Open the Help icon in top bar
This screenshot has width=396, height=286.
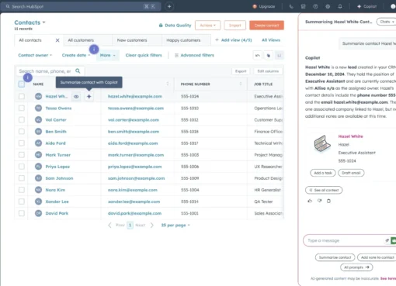point(315,6)
